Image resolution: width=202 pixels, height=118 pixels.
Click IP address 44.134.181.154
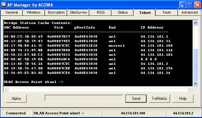point(156,68)
